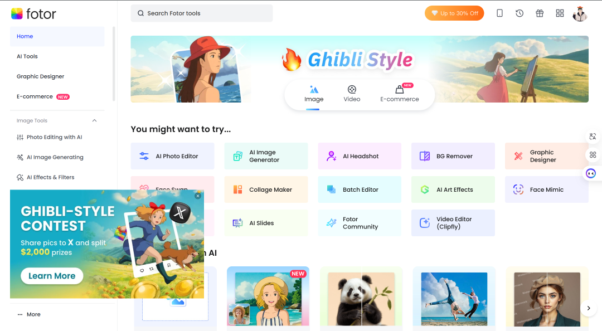This screenshot has width=602, height=331.
Task: Select Home in the sidebar
Action: click(x=57, y=36)
